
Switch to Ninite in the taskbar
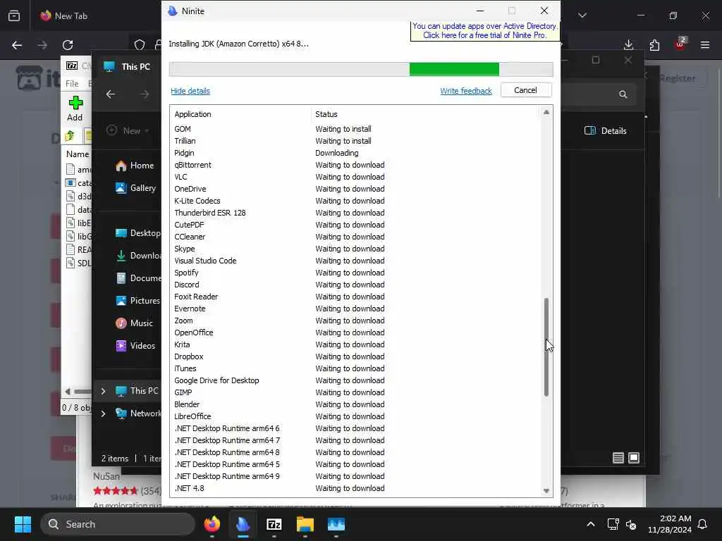pyautogui.click(x=243, y=524)
